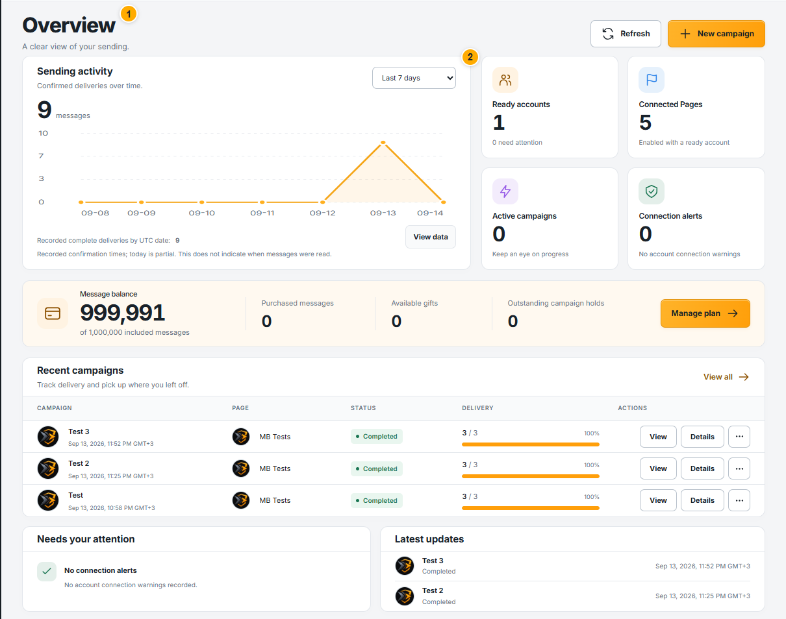The height and width of the screenshot is (619, 786).
Task: Click the Connected Pages flag icon
Action: coord(652,80)
